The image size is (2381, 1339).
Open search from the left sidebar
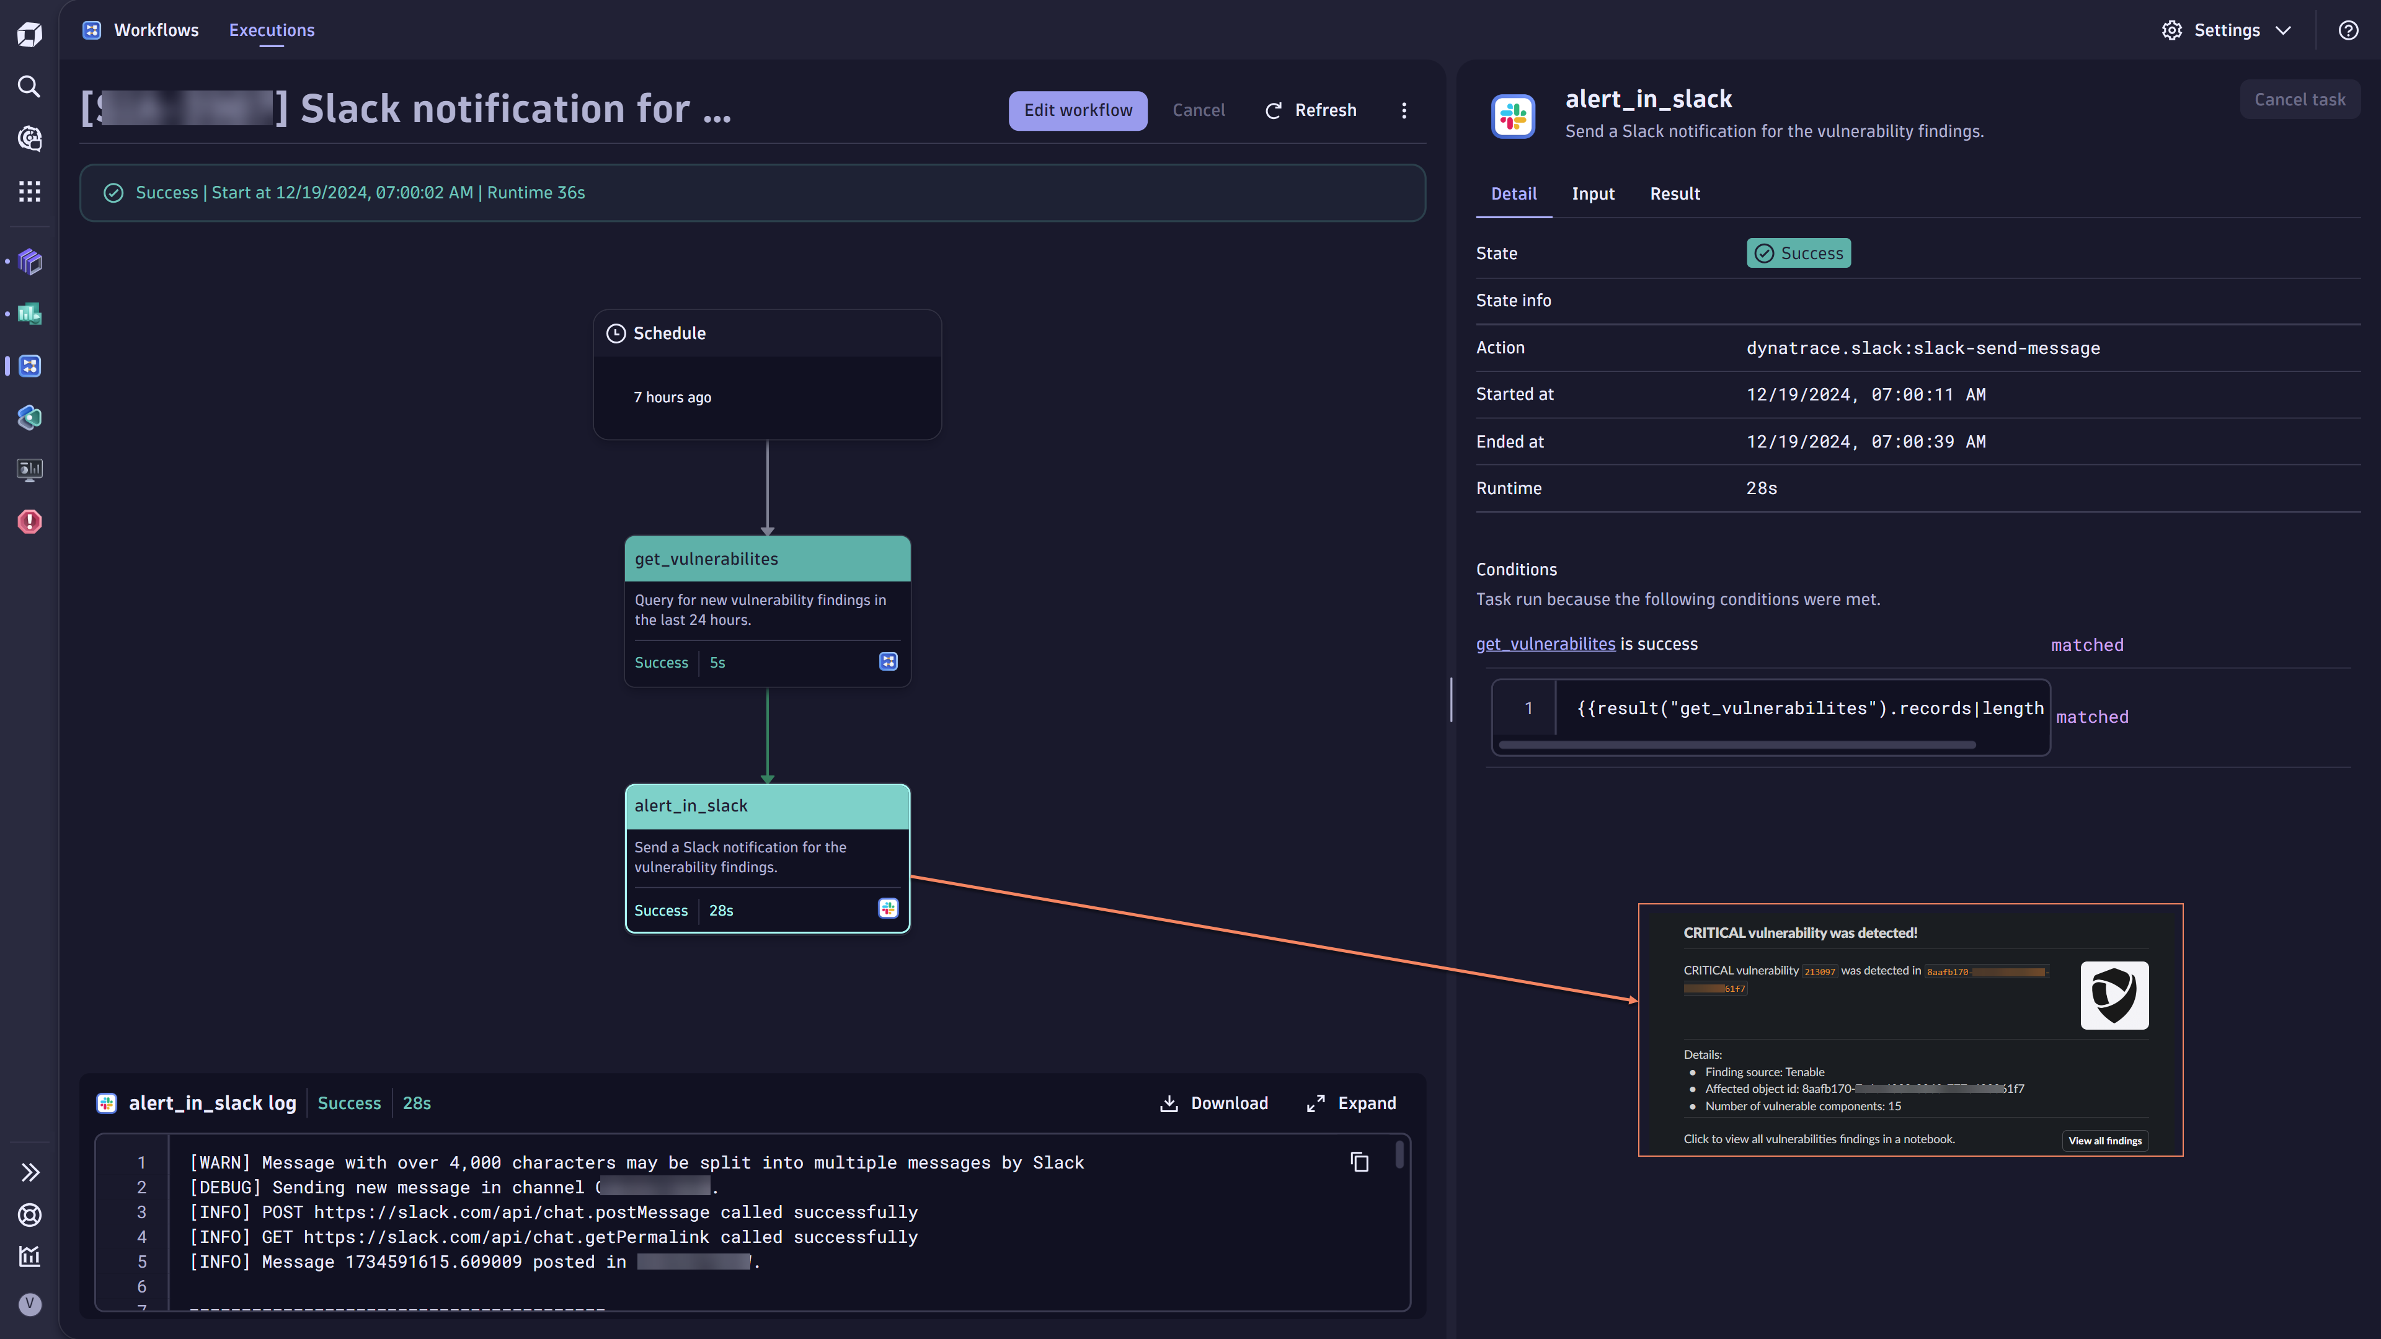coord(29,86)
